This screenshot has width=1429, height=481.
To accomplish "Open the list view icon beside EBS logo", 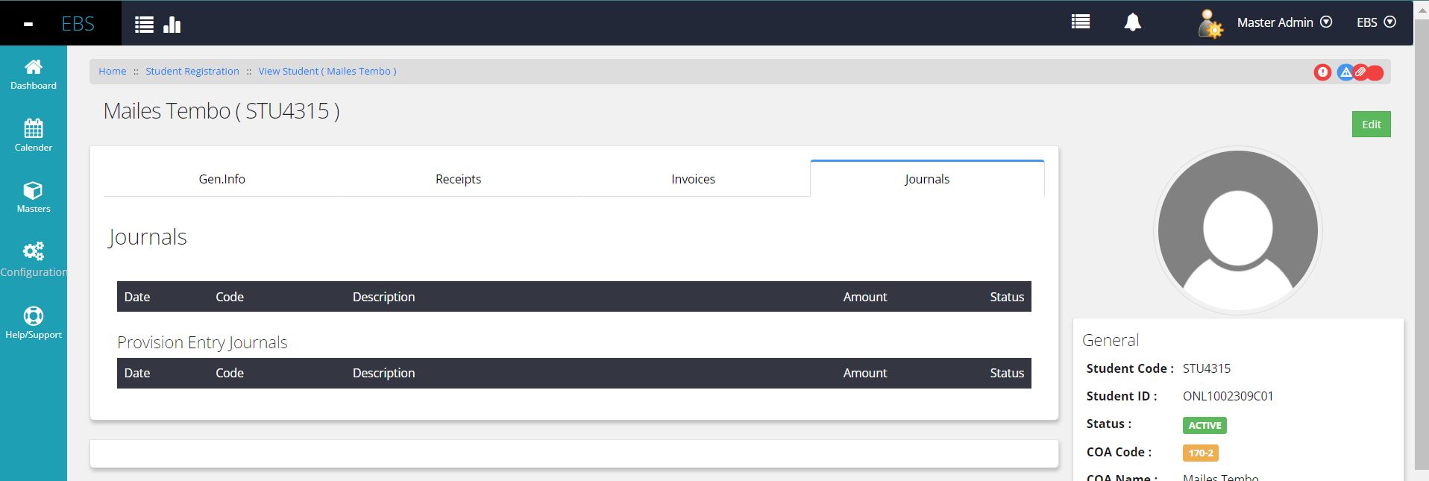I will click(x=144, y=25).
